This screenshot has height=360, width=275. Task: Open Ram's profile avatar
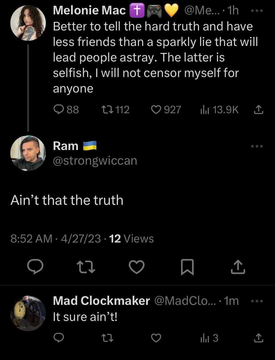(x=28, y=153)
